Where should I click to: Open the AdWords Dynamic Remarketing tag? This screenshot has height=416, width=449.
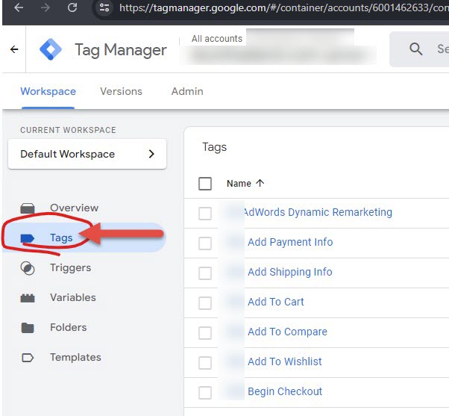(317, 212)
